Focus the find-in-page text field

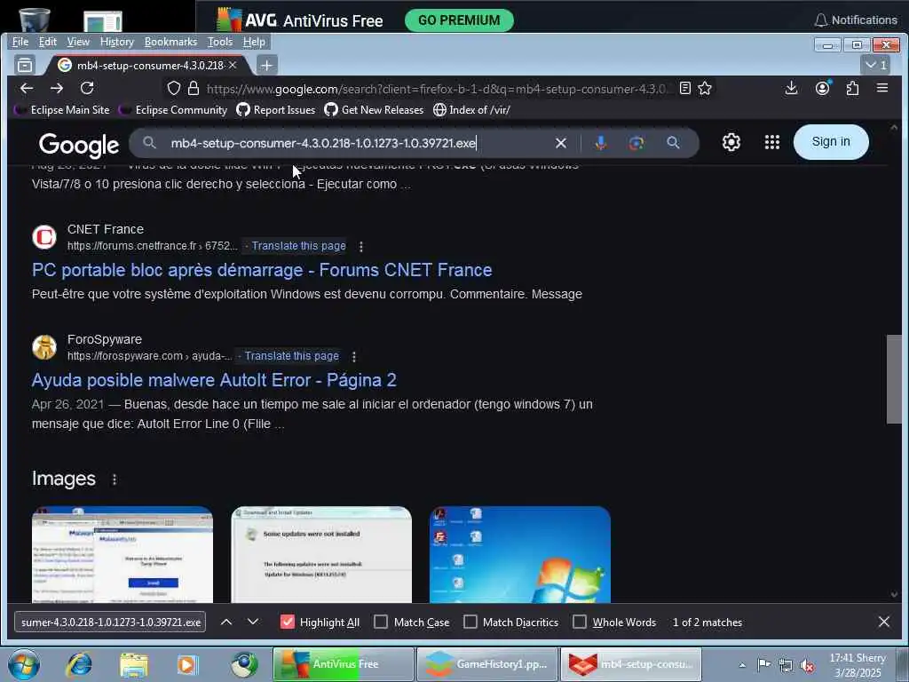(x=110, y=622)
